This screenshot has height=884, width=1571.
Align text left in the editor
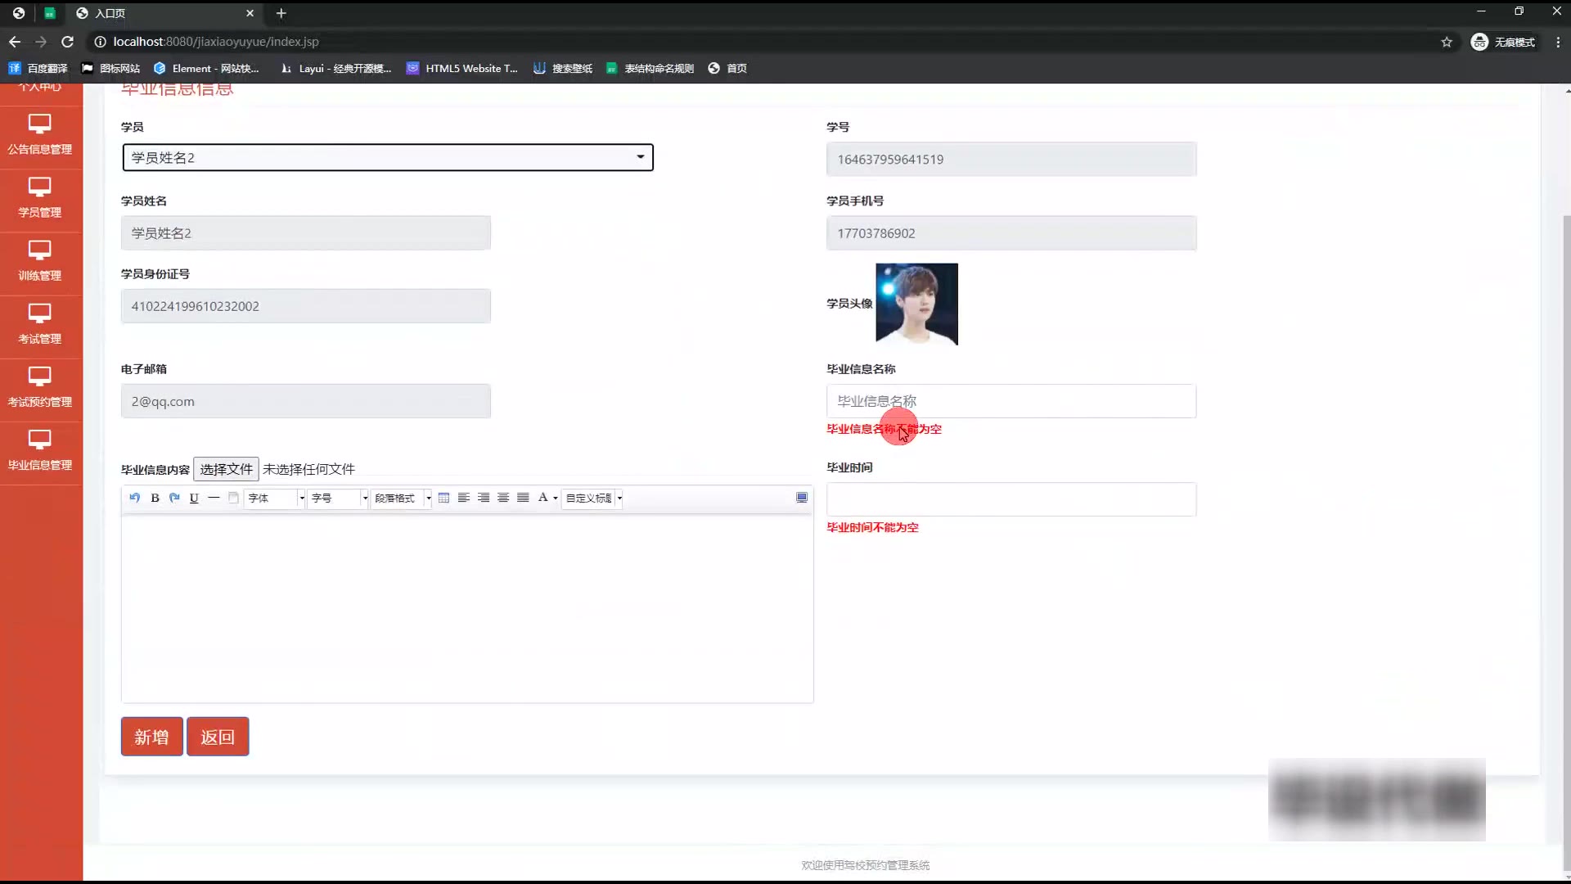463,498
